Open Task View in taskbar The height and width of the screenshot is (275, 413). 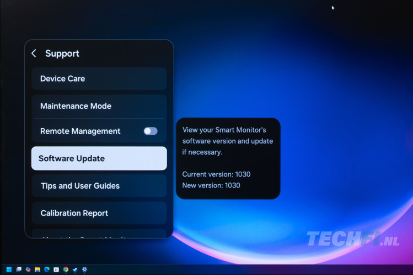(19, 269)
